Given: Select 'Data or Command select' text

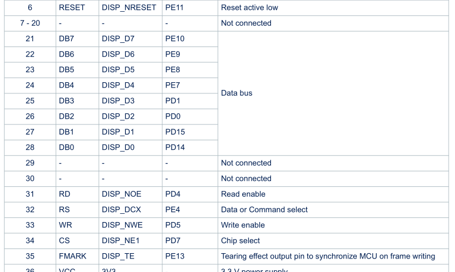Looking at the screenshot, I should point(265,210).
